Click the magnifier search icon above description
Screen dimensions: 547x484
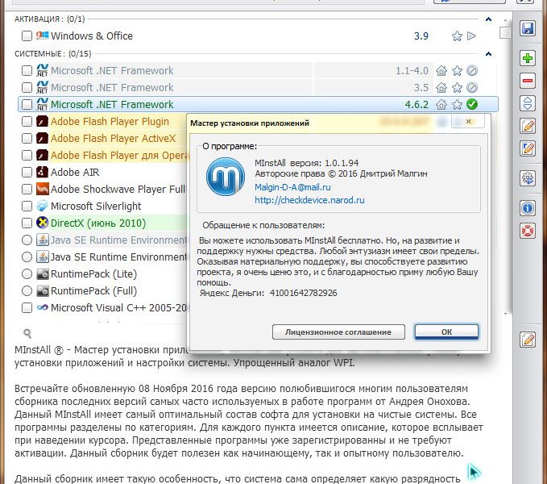click(x=27, y=333)
